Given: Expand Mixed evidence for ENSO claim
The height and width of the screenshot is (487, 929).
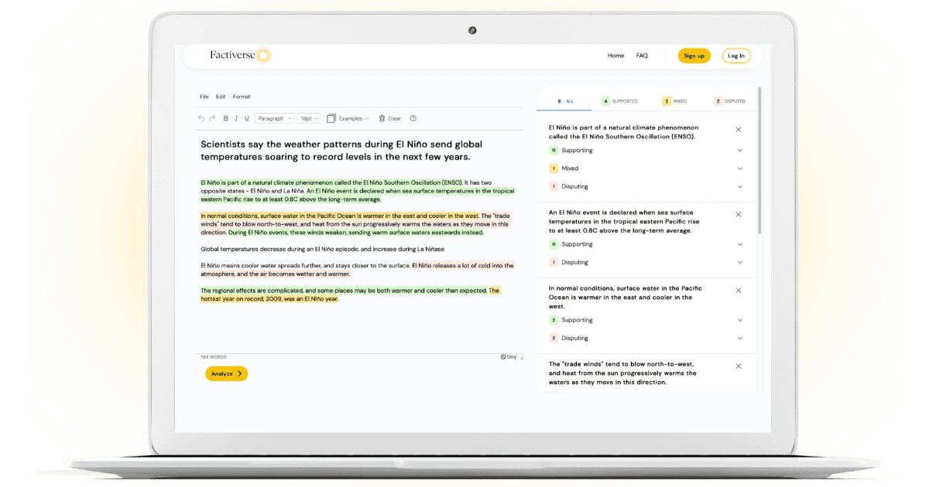Looking at the screenshot, I should 739,169.
